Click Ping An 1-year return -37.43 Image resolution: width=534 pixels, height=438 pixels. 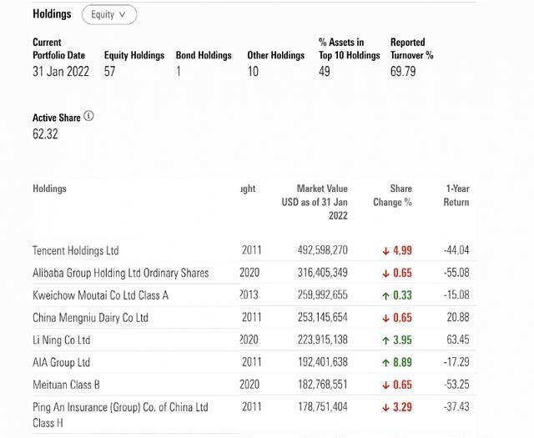456,406
